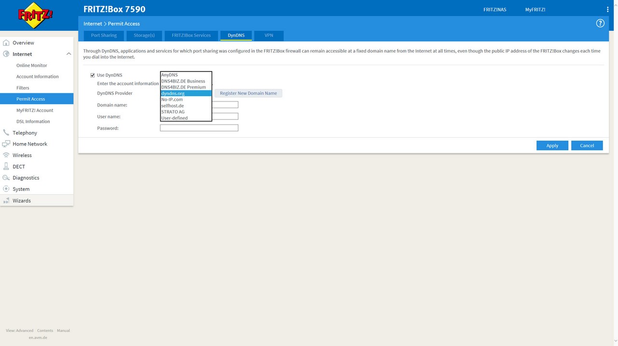Select Permit Access in sidebar
Viewport: 618px width, 346px height.
pyautogui.click(x=37, y=99)
